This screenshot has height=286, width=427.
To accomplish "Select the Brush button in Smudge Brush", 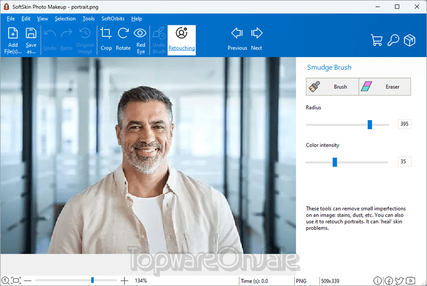I will click(332, 86).
